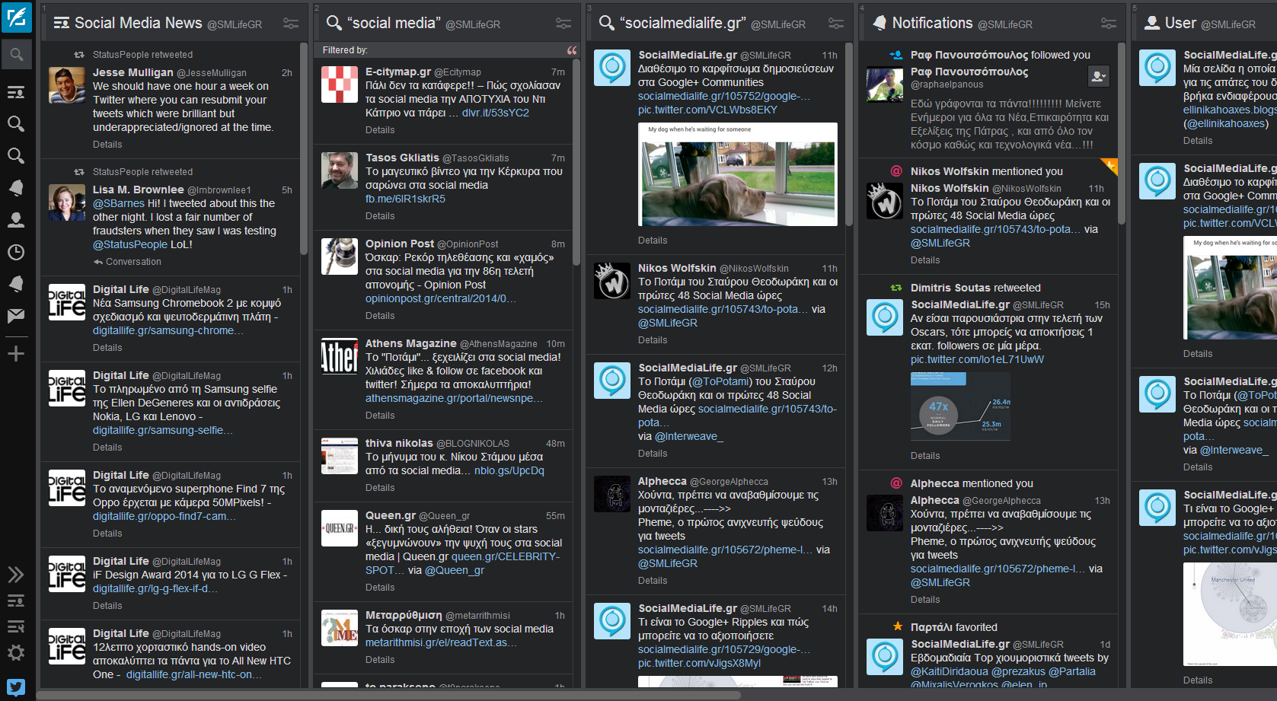Viewport: 1277px width, 701px height.
Task: Open Jesse Mulligan's avatar
Action: click(67, 85)
